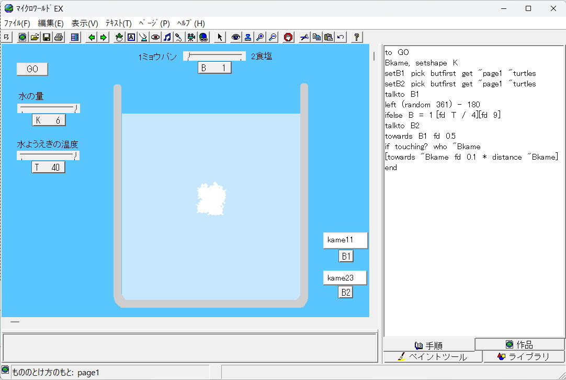Click the 水ようえきの温度 slider track
Image resolution: width=566 pixels, height=380 pixels.
pyautogui.click(x=48, y=155)
